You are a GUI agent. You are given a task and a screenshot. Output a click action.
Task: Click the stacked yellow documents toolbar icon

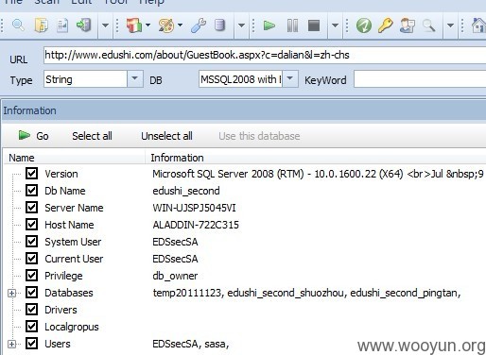[x=41, y=25]
